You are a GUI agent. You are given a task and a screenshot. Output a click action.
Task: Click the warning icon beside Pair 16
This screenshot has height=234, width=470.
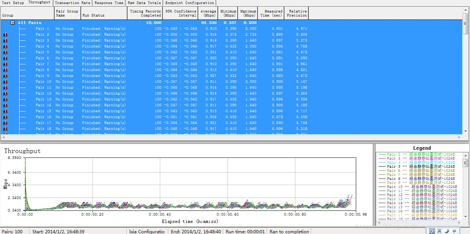pyautogui.click(x=5, y=117)
